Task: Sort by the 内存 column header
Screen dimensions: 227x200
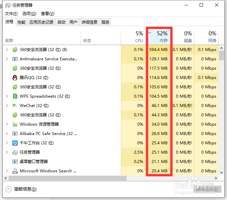Action: point(159,37)
